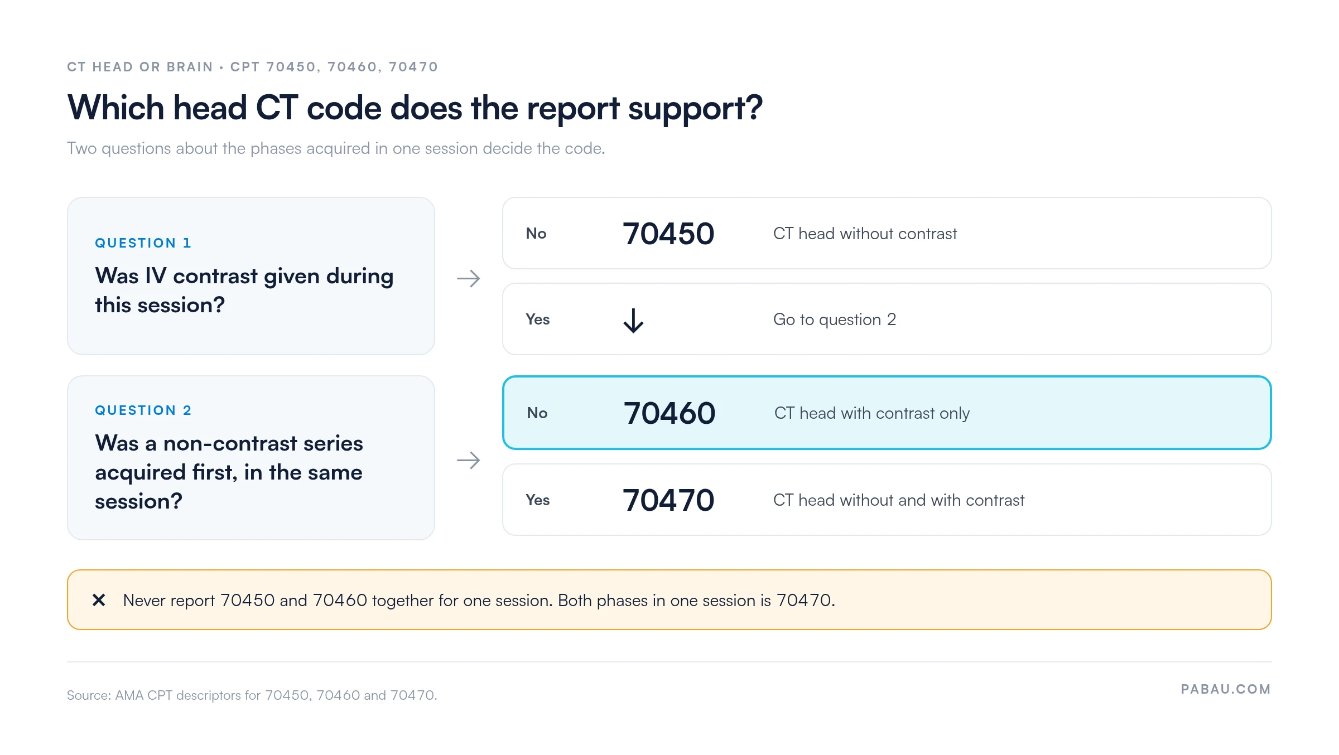Viewport: 1339px width, 755px height.
Task: Click the warning banner about 70450 and 70460
Action: click(669, 600)
